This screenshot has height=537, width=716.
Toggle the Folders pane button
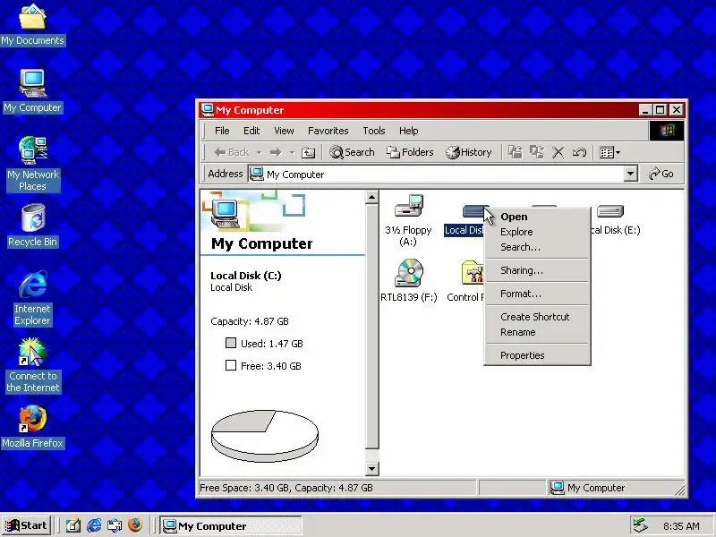(410, 152)
